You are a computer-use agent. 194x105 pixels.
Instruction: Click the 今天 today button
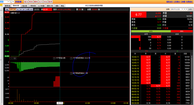[x=190, y=9]
